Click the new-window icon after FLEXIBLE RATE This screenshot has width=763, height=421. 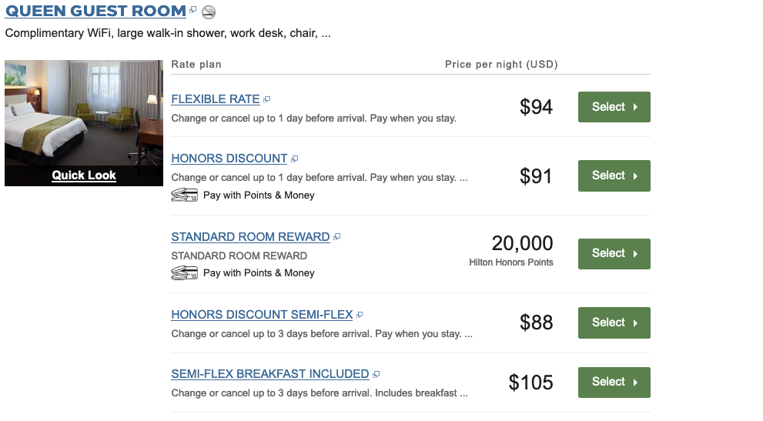[267, 99]
